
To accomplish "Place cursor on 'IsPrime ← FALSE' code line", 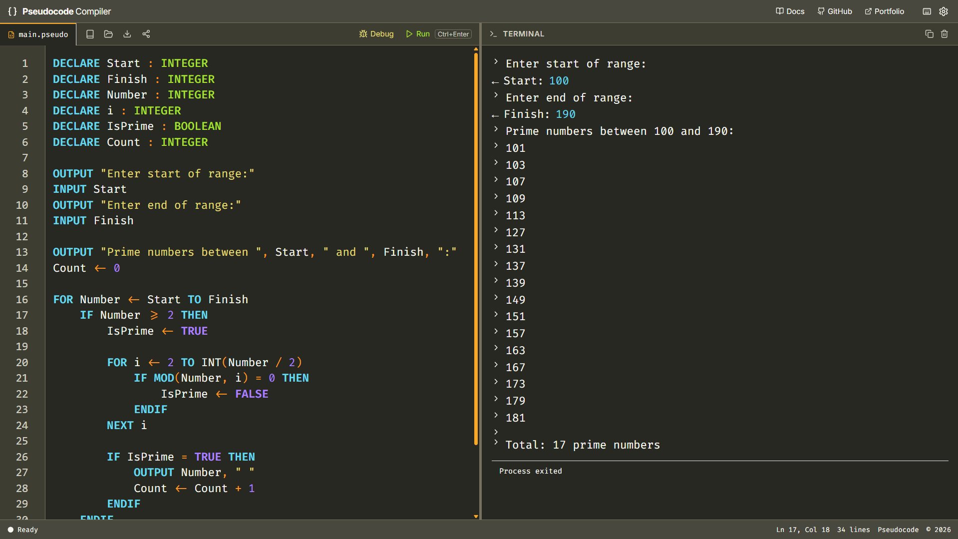I will [x=214, y=394].
